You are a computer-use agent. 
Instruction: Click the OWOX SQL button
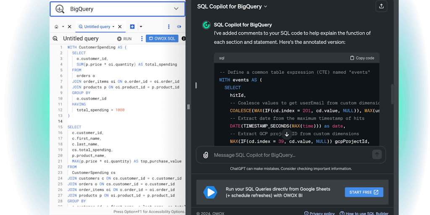(x=162, y=39)
